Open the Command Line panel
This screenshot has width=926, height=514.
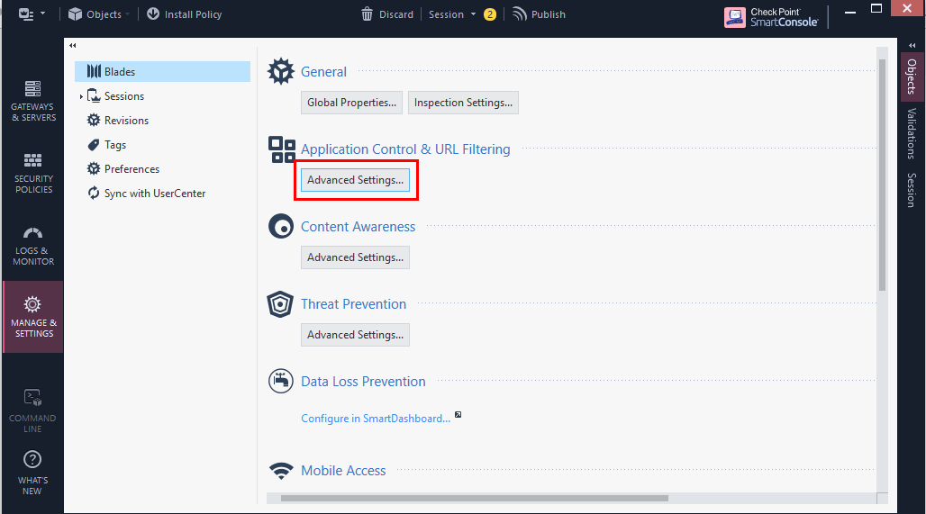33,410
